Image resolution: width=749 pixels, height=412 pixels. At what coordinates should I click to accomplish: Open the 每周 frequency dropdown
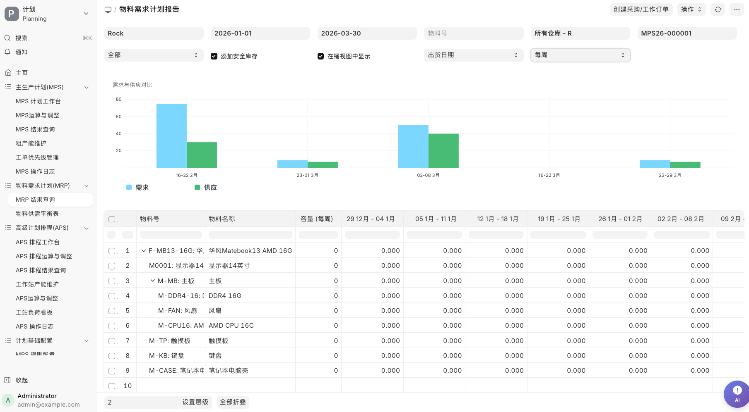[580, 55]
